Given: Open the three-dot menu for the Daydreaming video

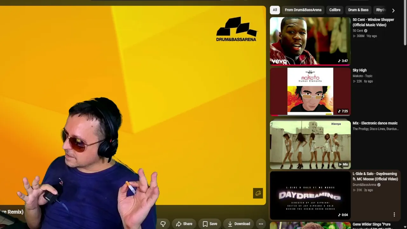Looking at the screenshot, I should pyautogui.click(x=394, y=215).
